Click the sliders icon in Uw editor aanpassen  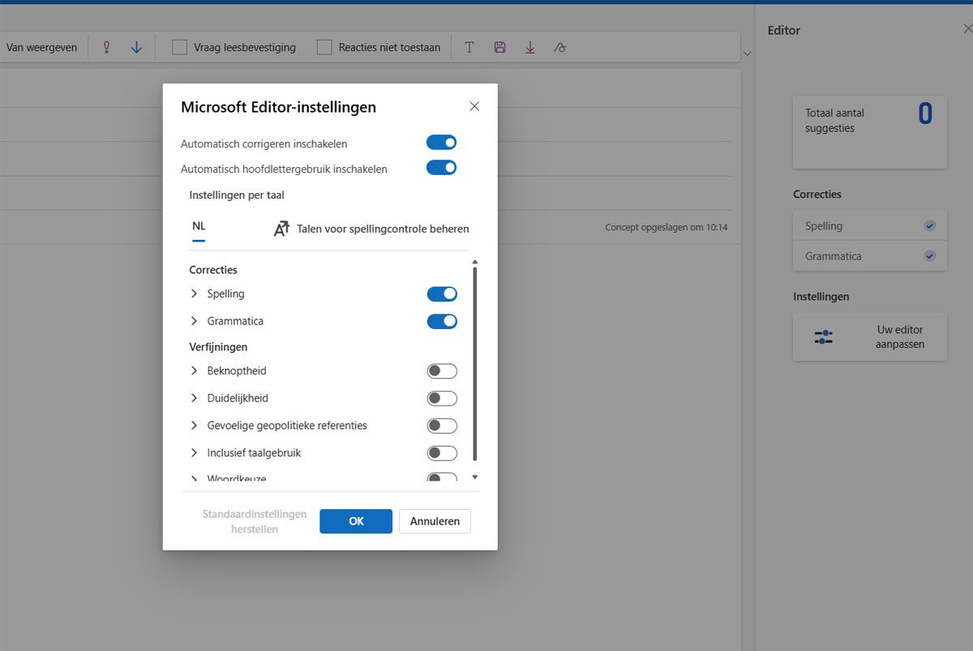[824, 337]
